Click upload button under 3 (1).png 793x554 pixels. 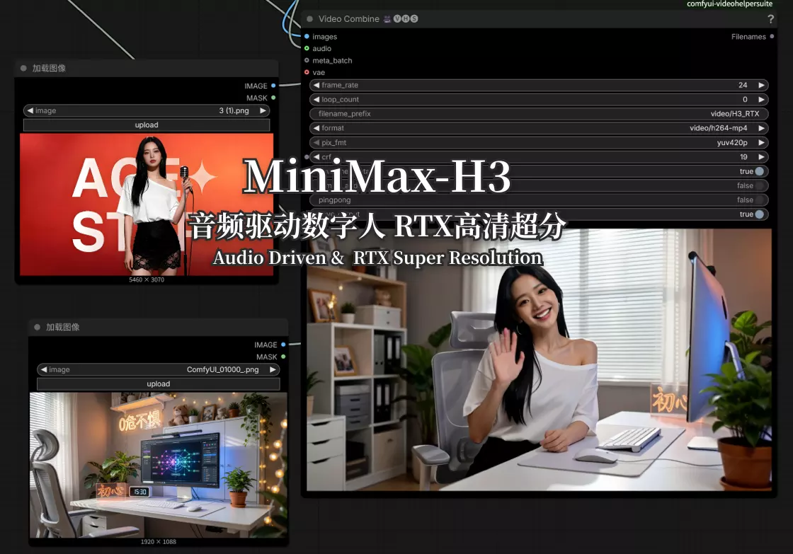(147, 125)
